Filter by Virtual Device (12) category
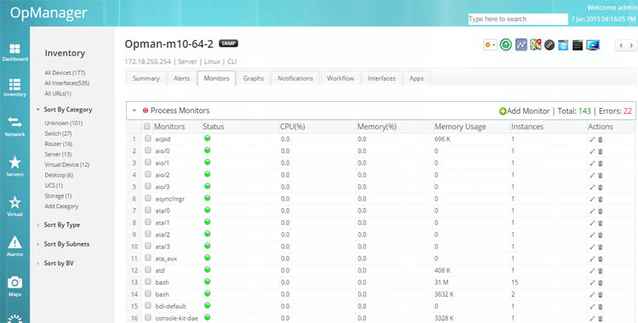Screen dimensions: 638x323 [67, 165]
